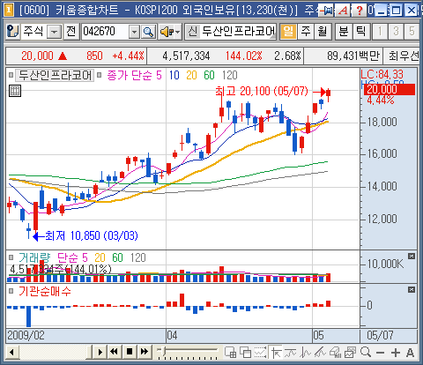Click the 4,517,334 volume value in header
This screenshot has height=365, width=423.
[186, 56]
